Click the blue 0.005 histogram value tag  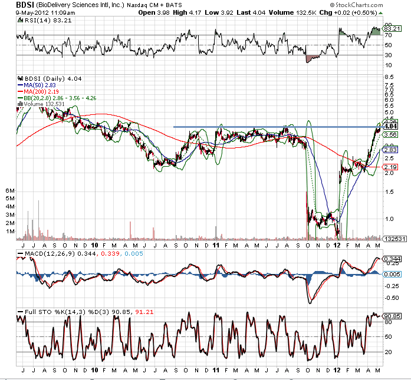coord(392,274)
